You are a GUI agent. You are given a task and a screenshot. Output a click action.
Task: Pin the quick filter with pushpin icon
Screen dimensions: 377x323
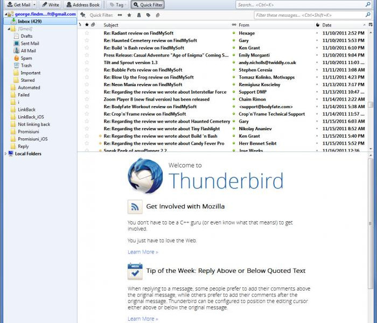[x=83, y=15]
